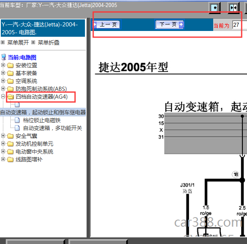Click the page icon beside 档位锁止电磁铁
This screenshot has height=244, width=247.
[x=17, y=120]
